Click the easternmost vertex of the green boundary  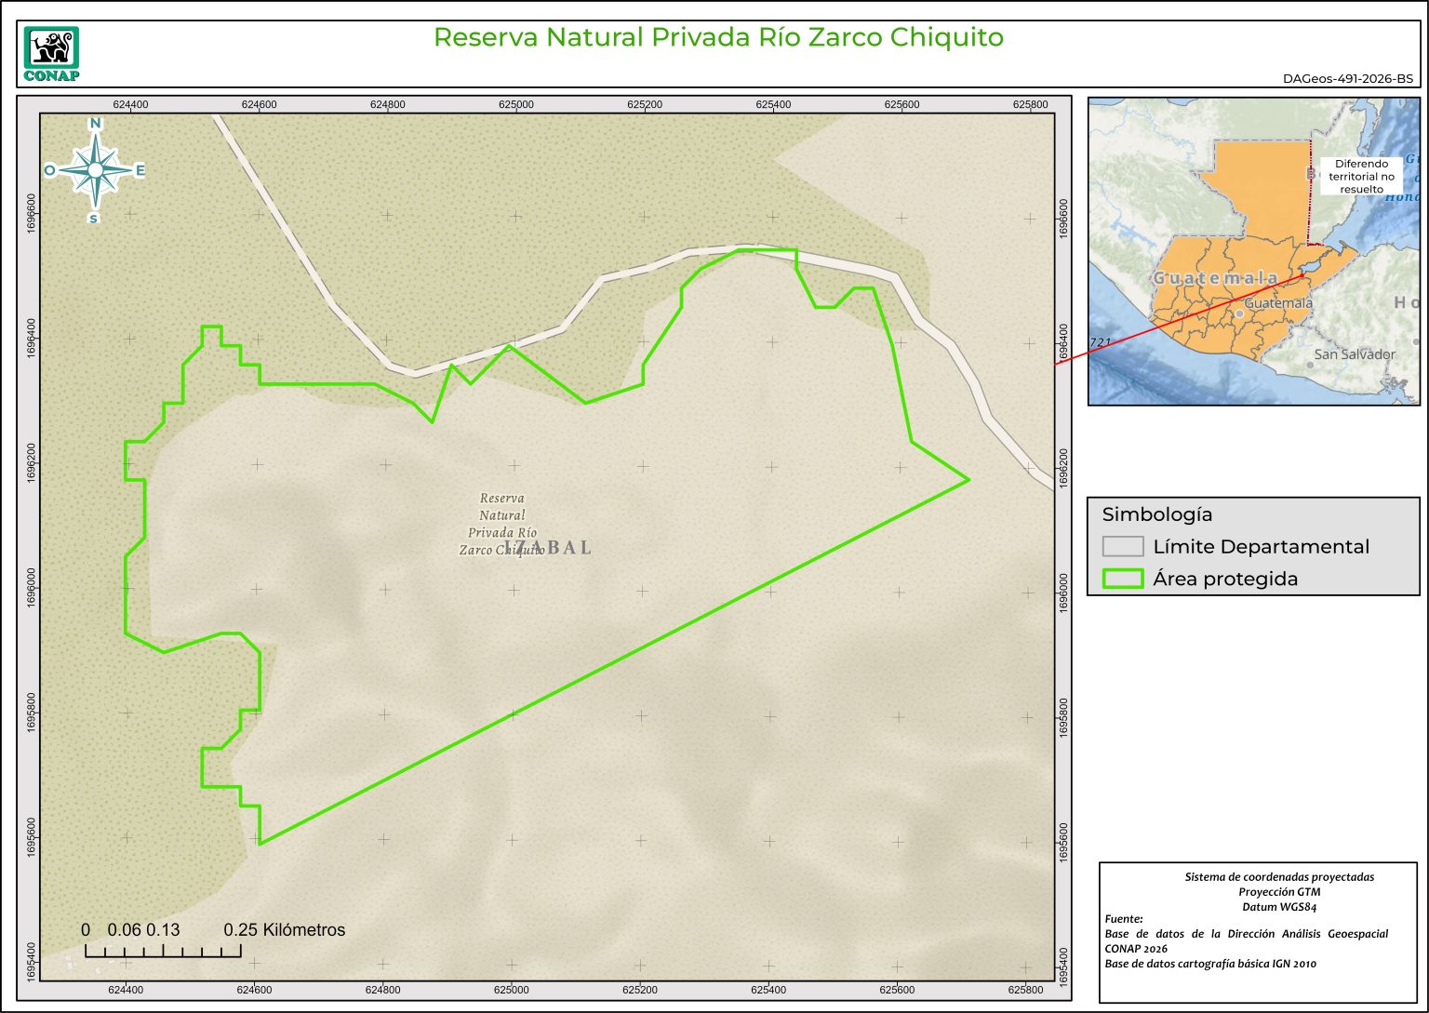tap(968, 479)
